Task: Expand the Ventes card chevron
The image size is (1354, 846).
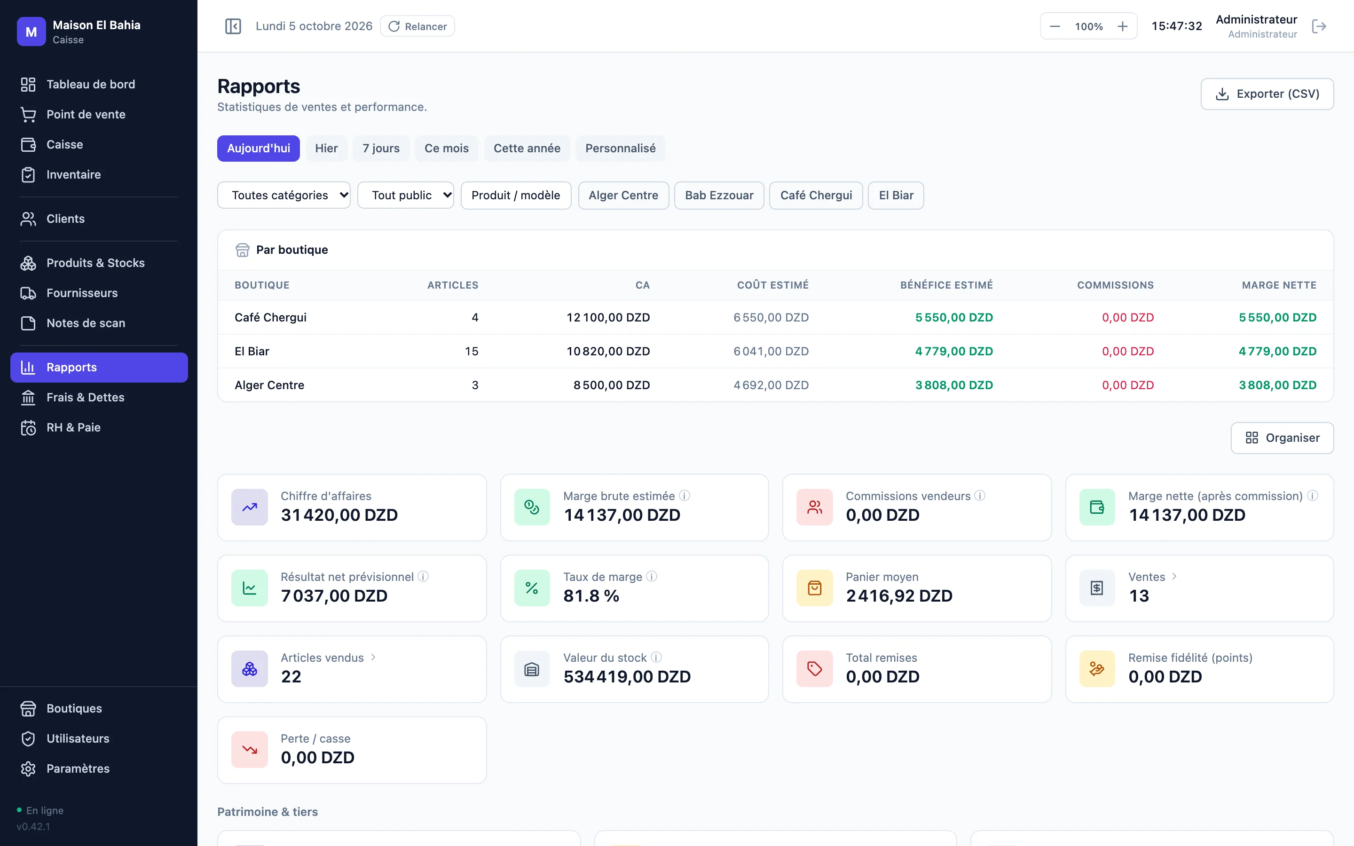Action: [1174, 576]
